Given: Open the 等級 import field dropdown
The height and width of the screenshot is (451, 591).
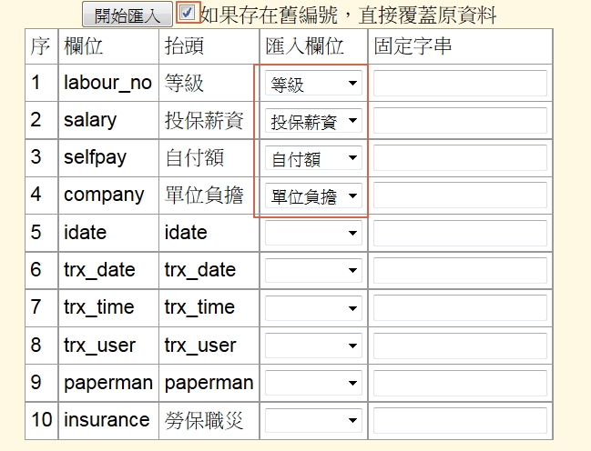Looking at the screenshot, I should coord(314,85).
